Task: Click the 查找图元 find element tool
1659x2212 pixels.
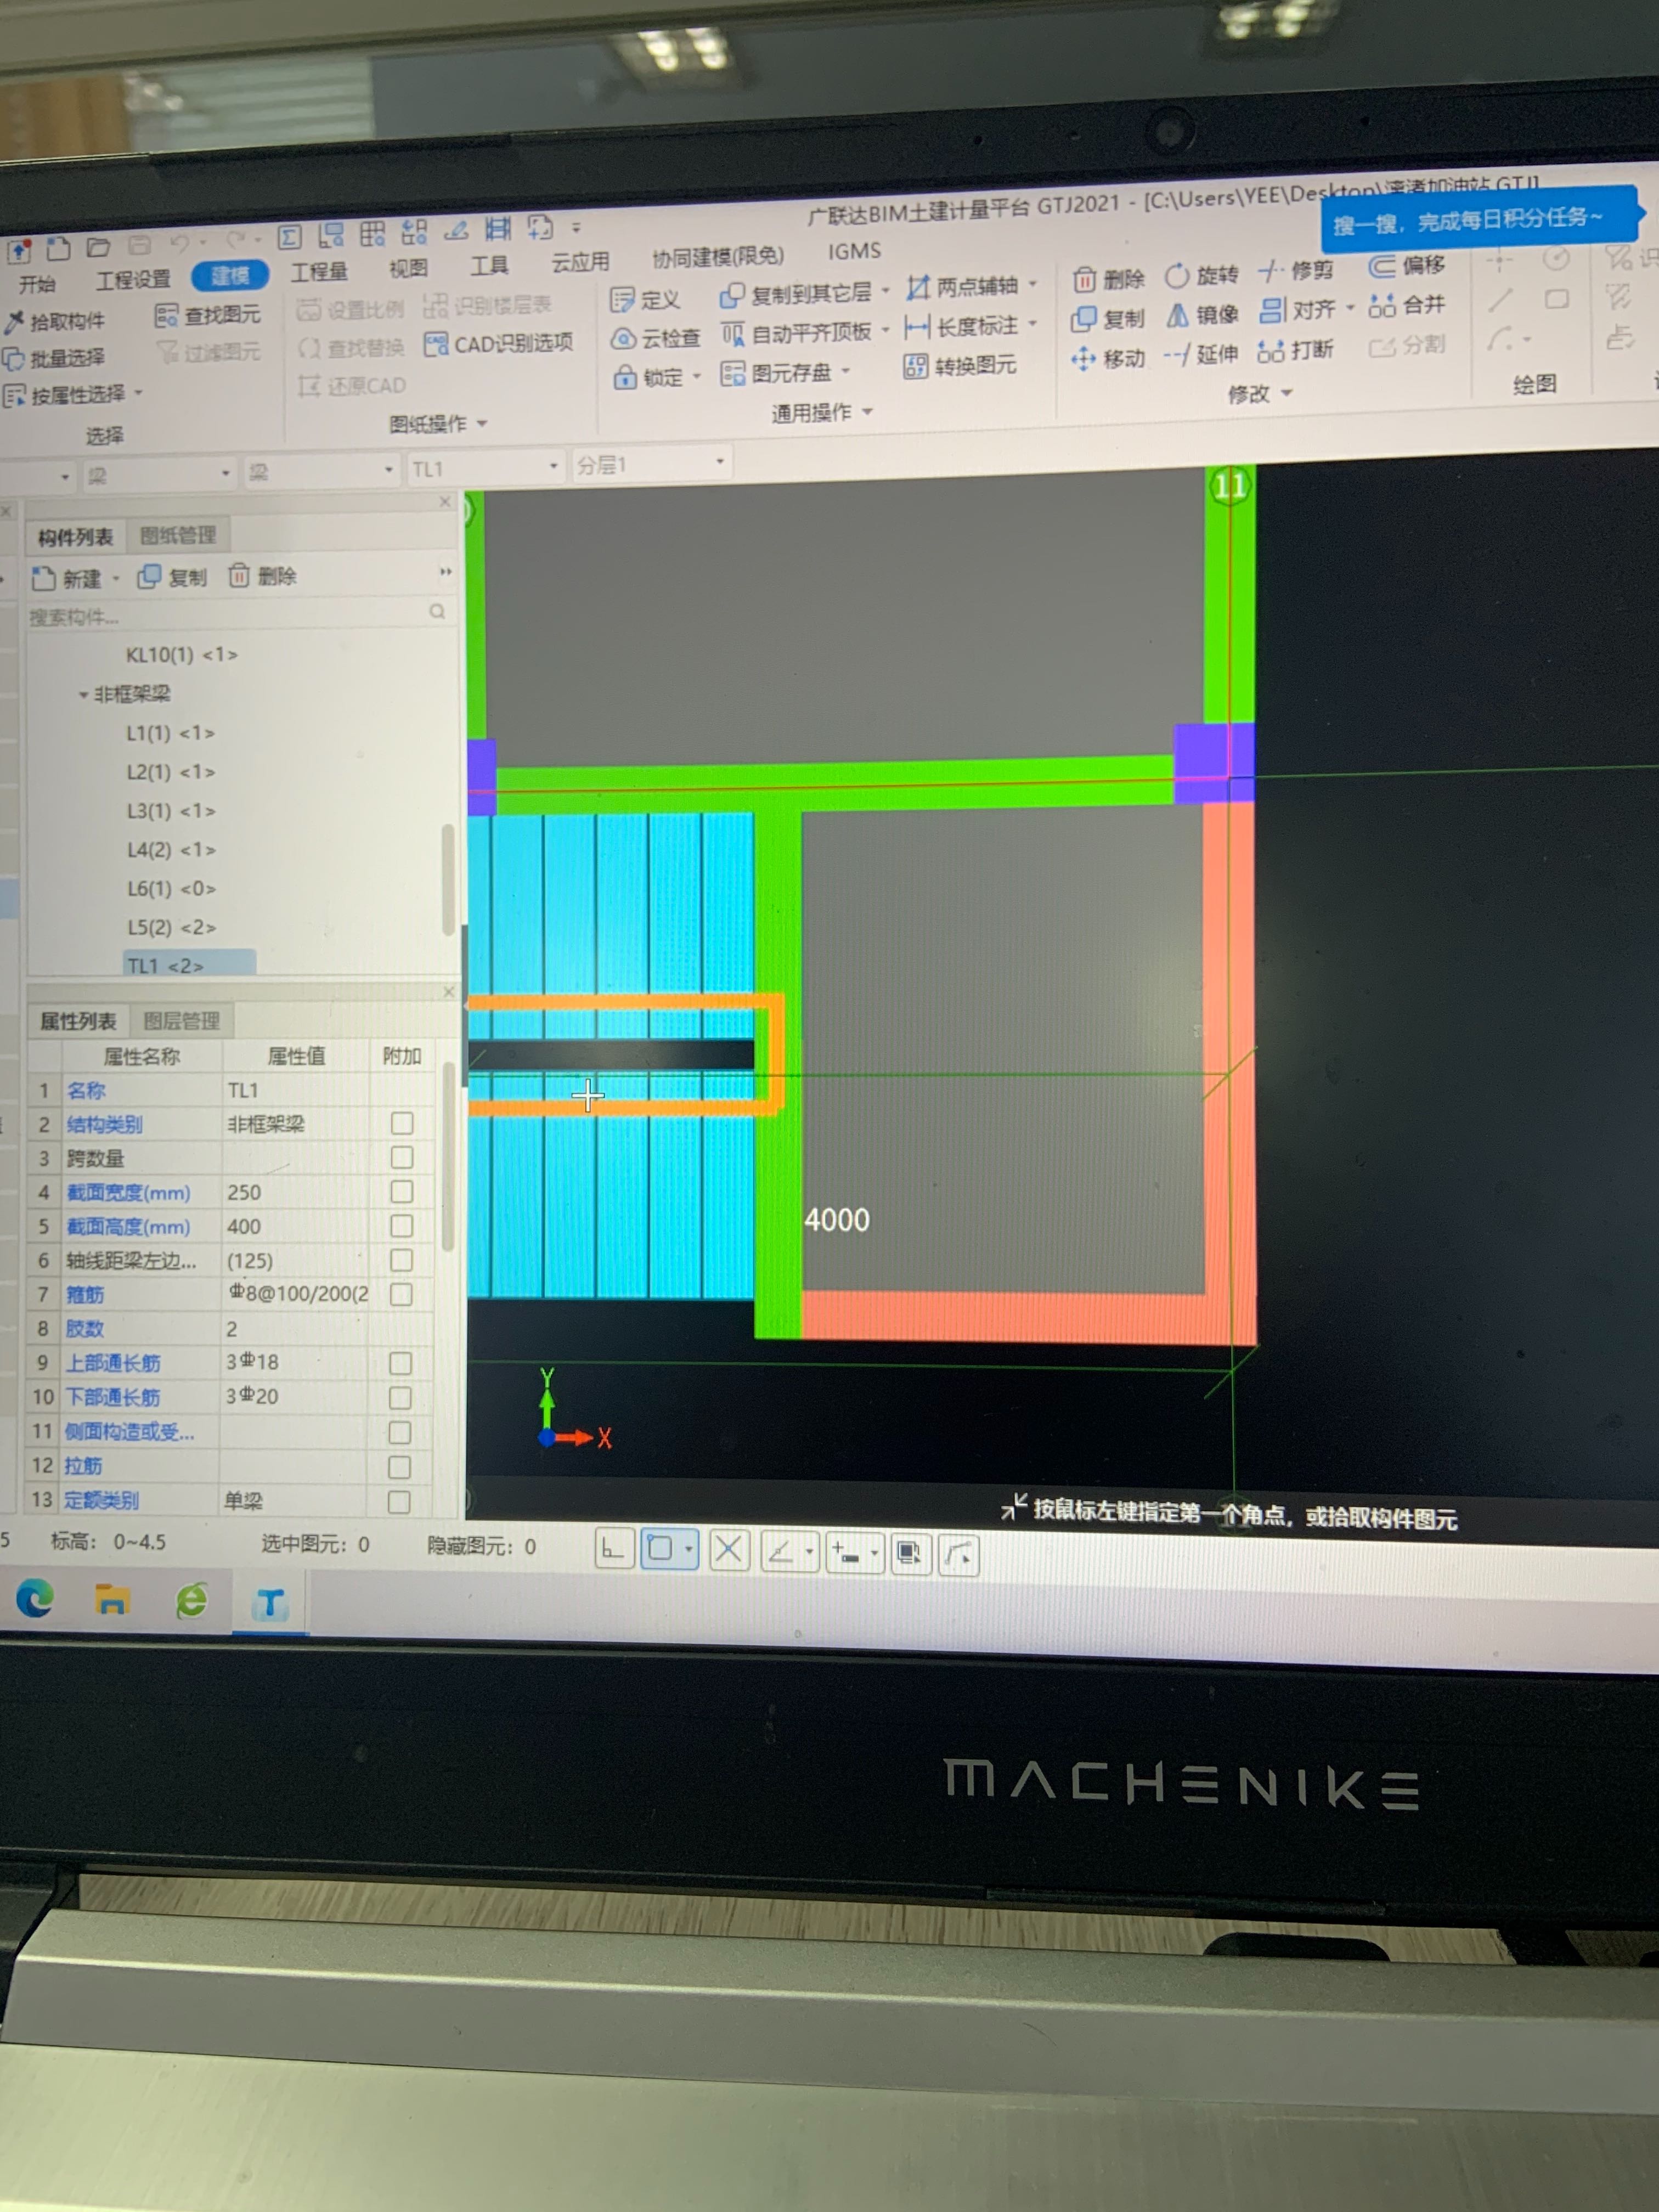Action: pyautogui.click(x=208, y=316)
